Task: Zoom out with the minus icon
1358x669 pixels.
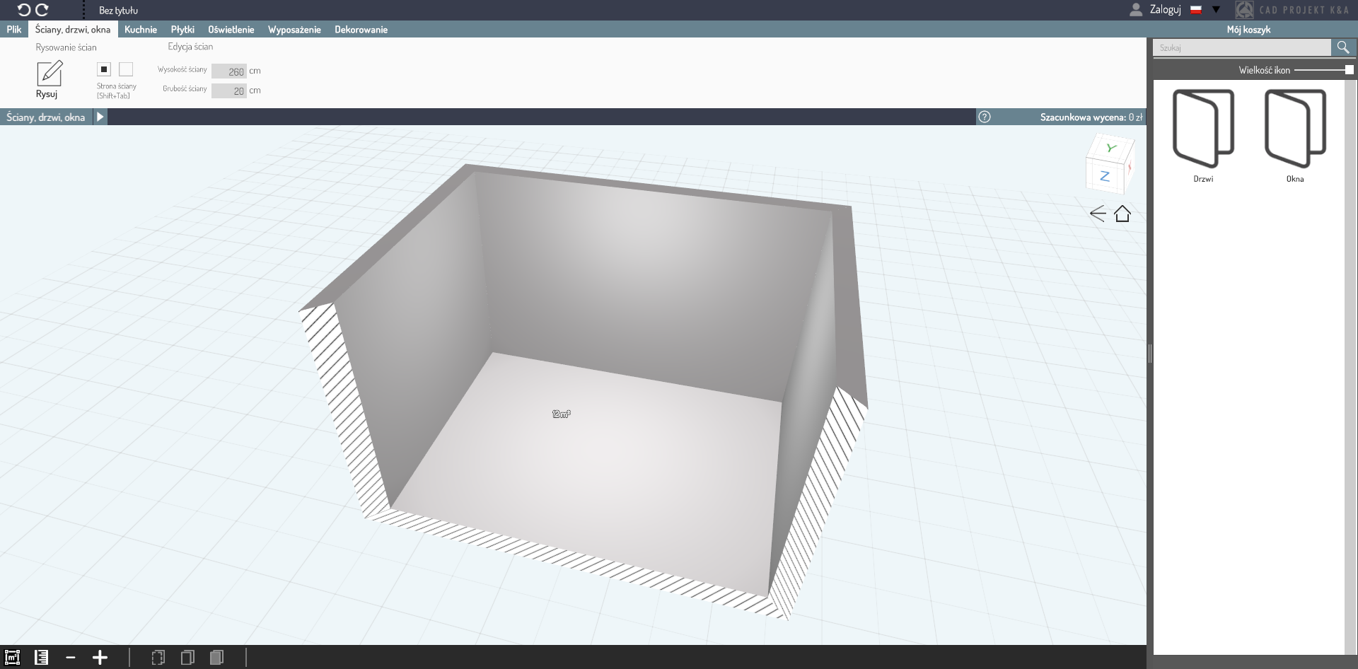Action: coord(70,658)
